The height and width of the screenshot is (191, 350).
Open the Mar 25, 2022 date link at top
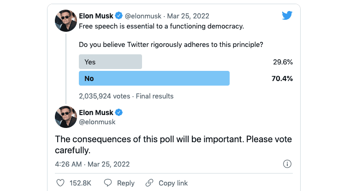(x=188, y=16)
